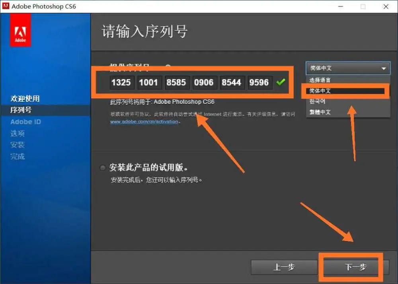The image size is (398, 284).
Task: Click the 上一步 back button
Action: (x=284, y=267)
